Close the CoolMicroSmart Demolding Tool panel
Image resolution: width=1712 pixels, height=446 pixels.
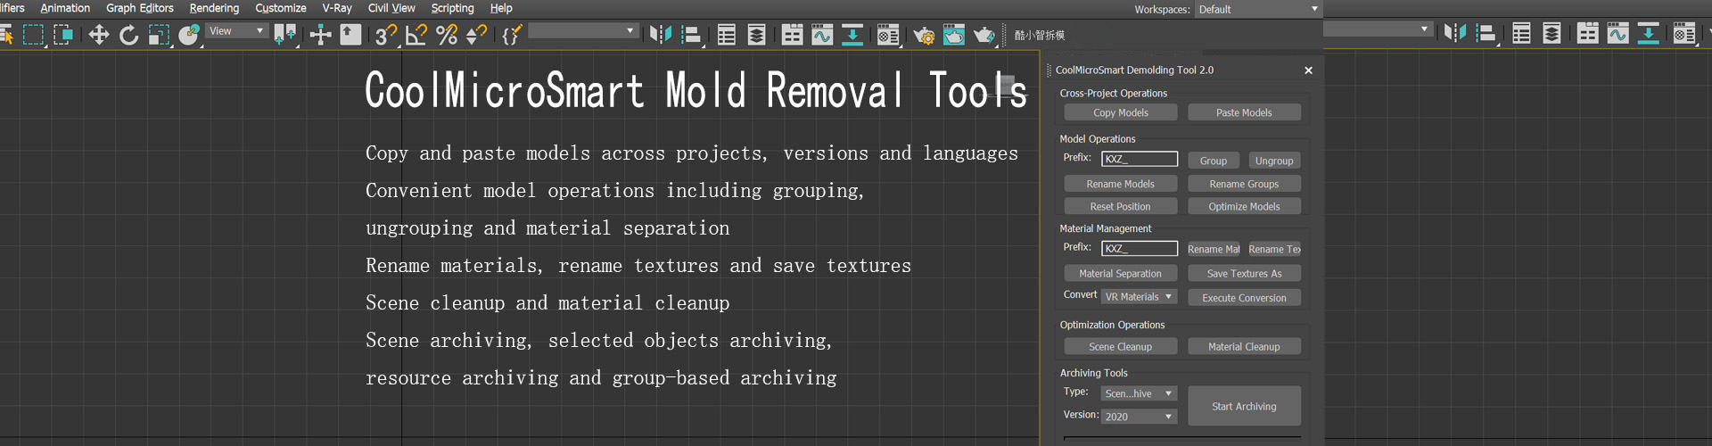pos(1308,70)
